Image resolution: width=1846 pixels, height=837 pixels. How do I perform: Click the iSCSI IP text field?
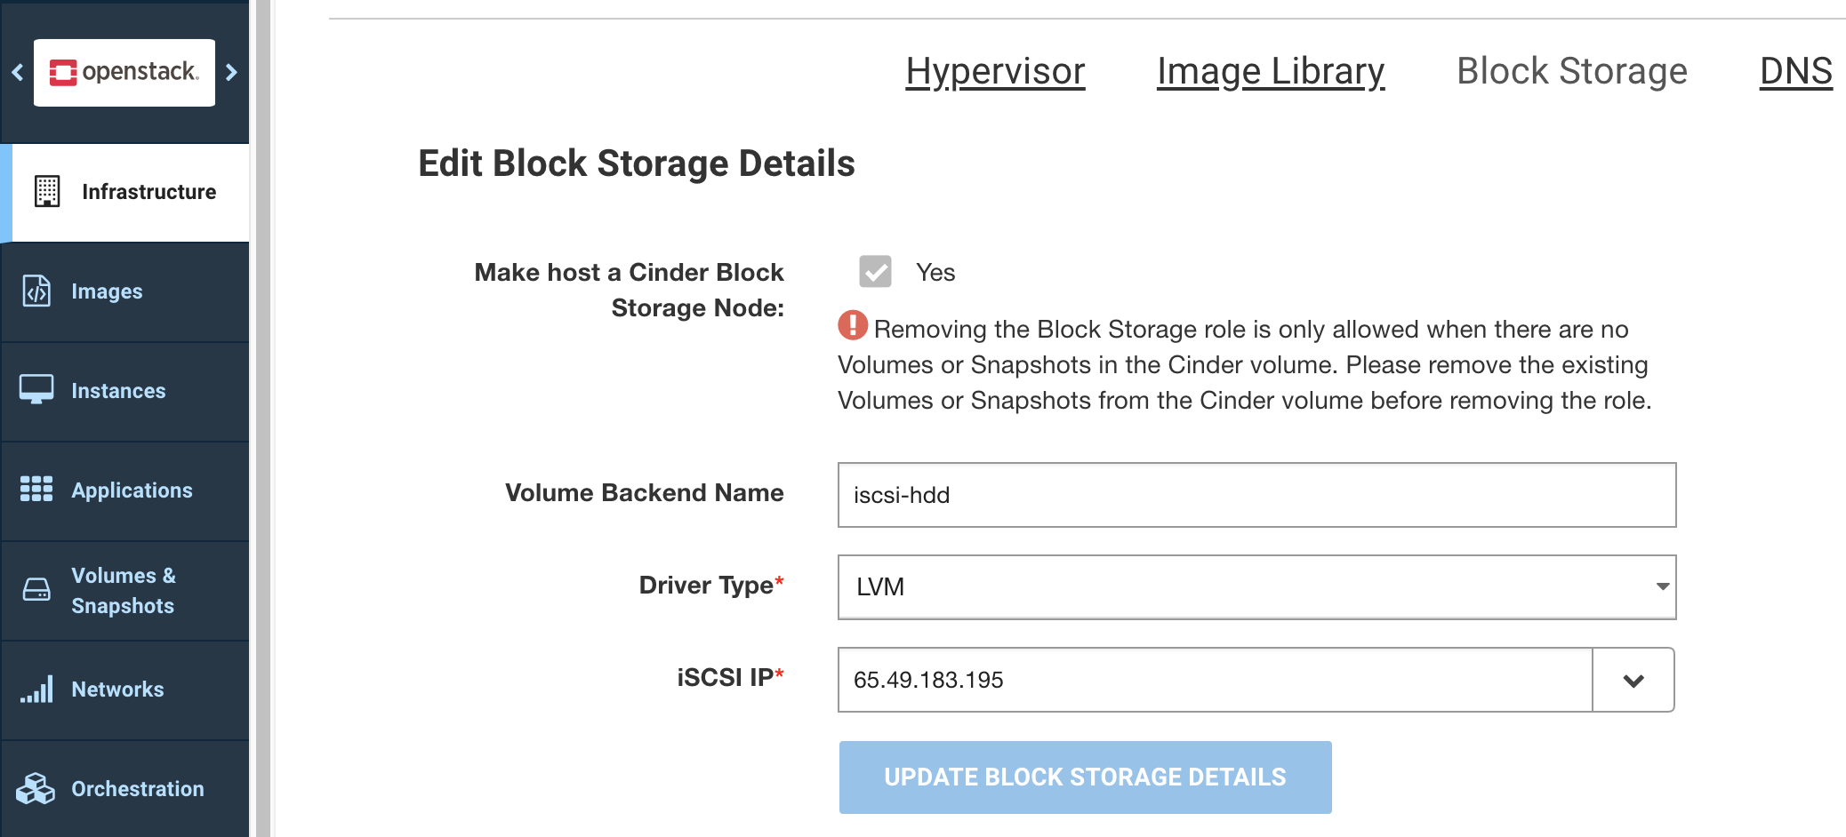[1214, 681]
